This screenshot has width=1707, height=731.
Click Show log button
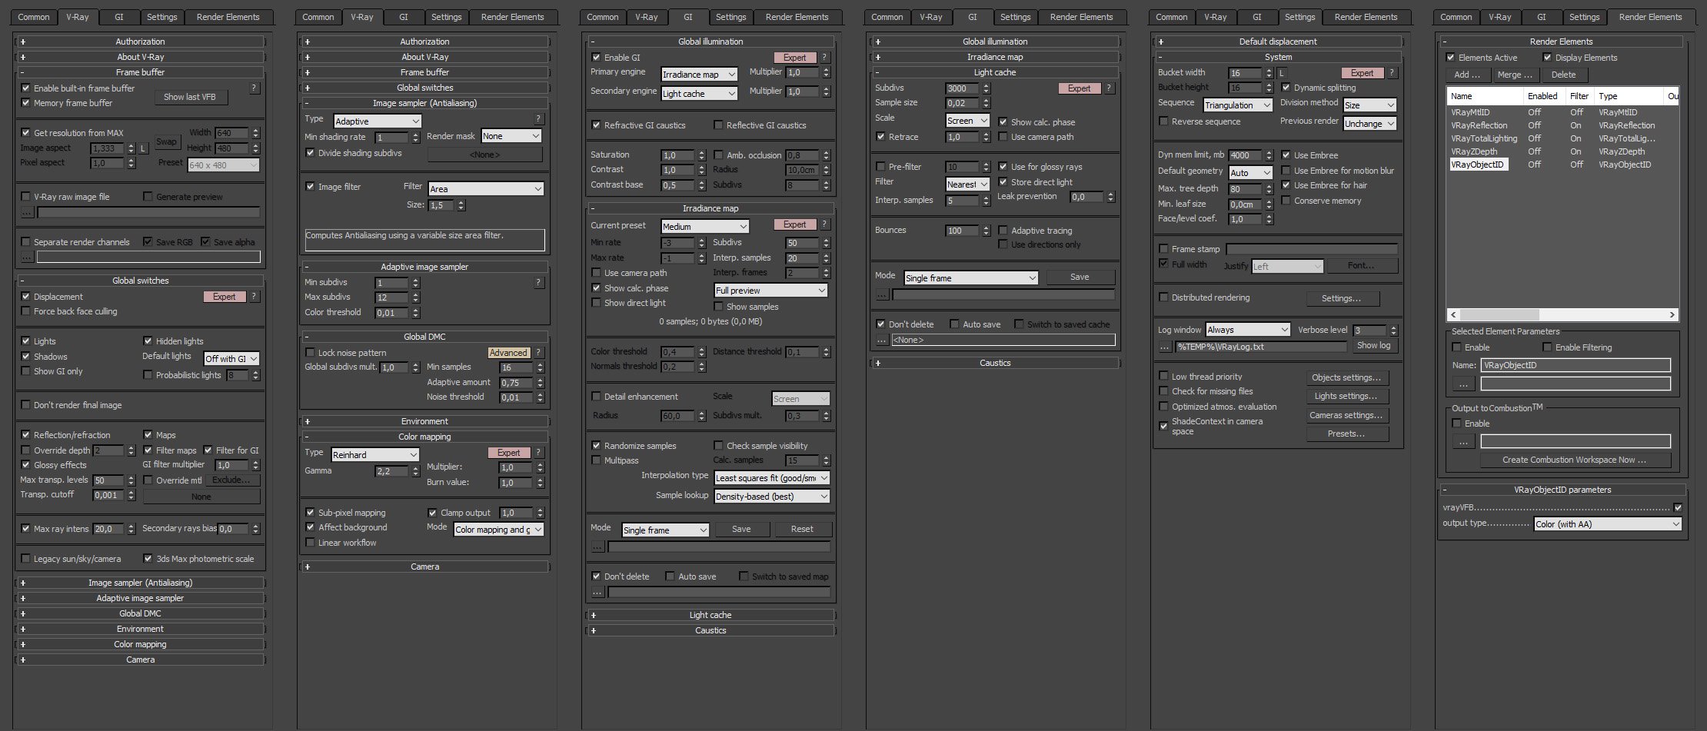pos(1373,346)
